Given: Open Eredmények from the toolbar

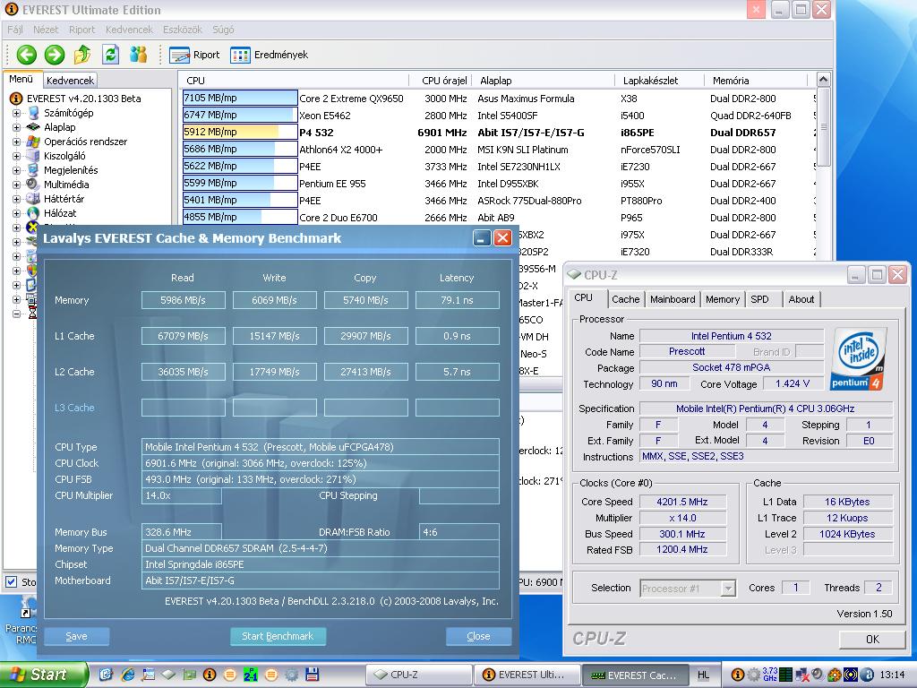Looking at the screenshot, I should point(269,55).
